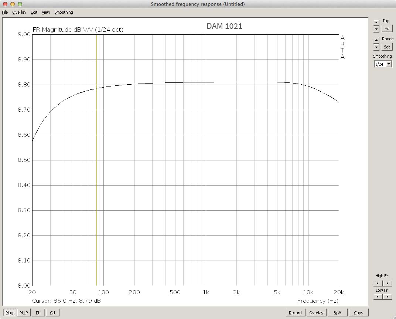Open the Overlay menu
The image size is (396, 319).
point(19,12)
